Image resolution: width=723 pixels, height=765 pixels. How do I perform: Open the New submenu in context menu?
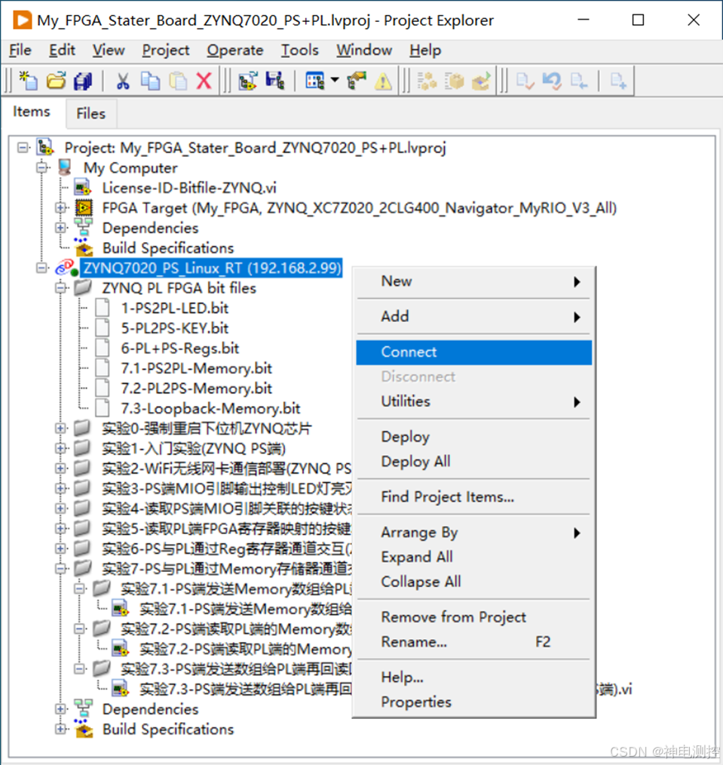click(x=474, y=281)
